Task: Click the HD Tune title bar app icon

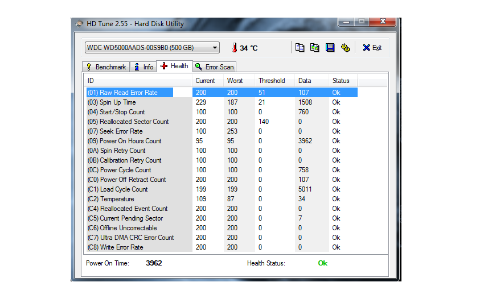Action: point(79,24)
